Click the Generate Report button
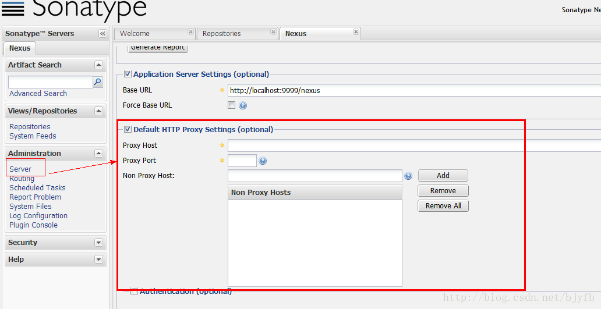The height and width of the screenshot is (309, 601). (x=158, y=48)
